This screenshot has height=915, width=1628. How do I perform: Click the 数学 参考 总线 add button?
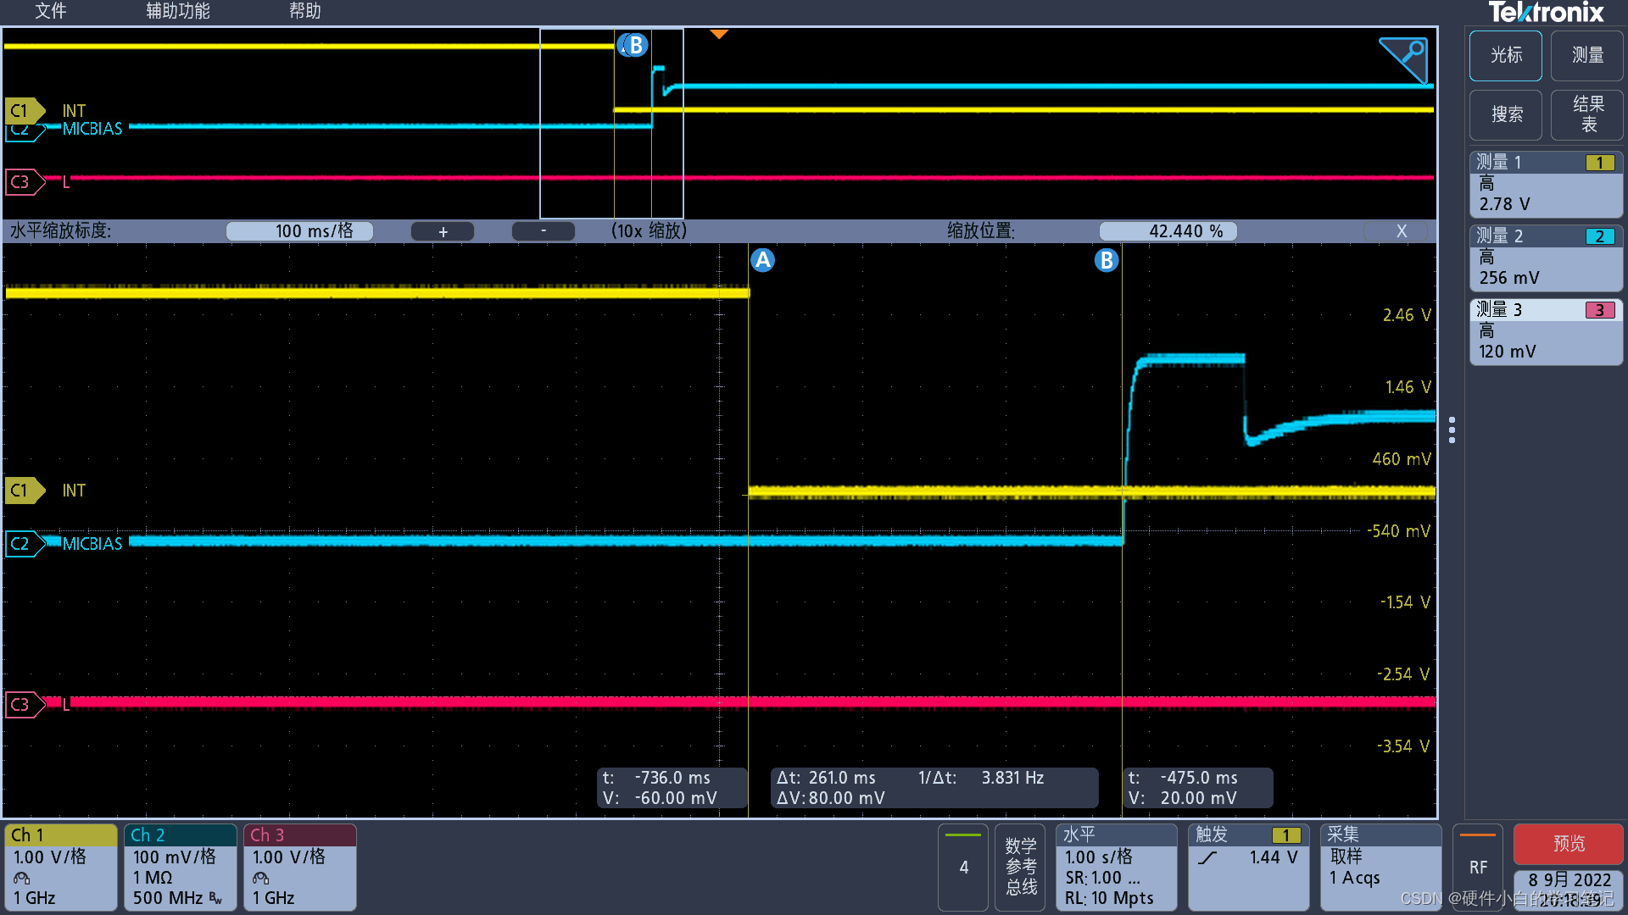[x=1020, y=867]
